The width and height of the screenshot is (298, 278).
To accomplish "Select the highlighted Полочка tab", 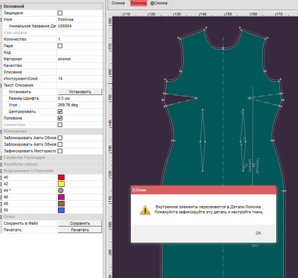I will click(x=138, y=3).
